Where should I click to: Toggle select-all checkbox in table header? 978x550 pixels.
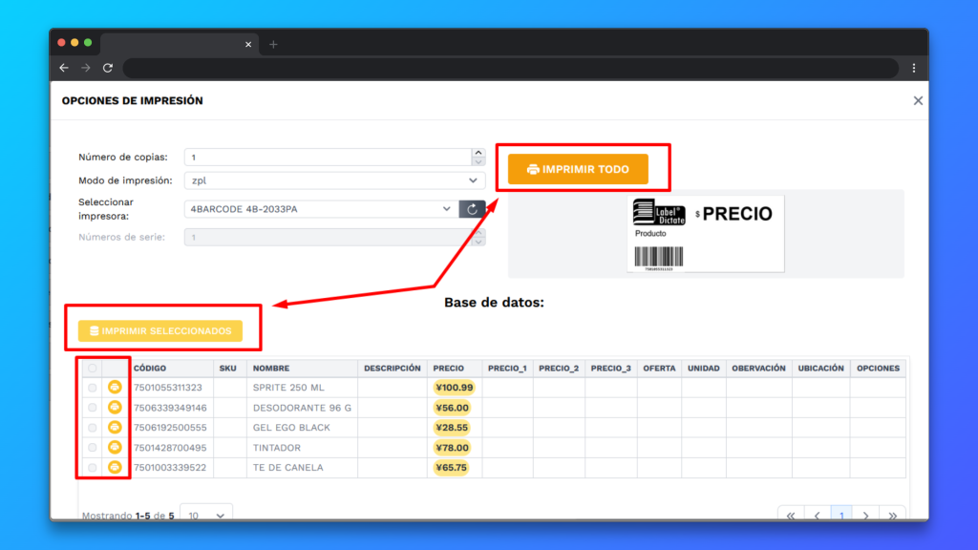(93, 368)
